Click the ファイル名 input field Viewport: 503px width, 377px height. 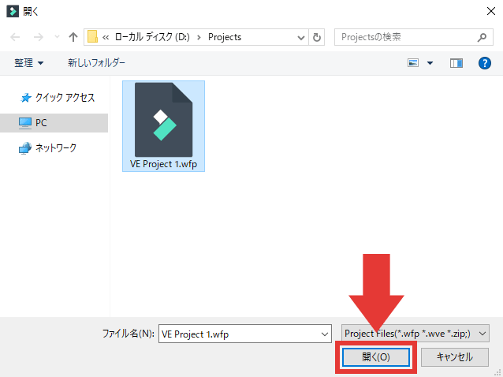[244, 334]
